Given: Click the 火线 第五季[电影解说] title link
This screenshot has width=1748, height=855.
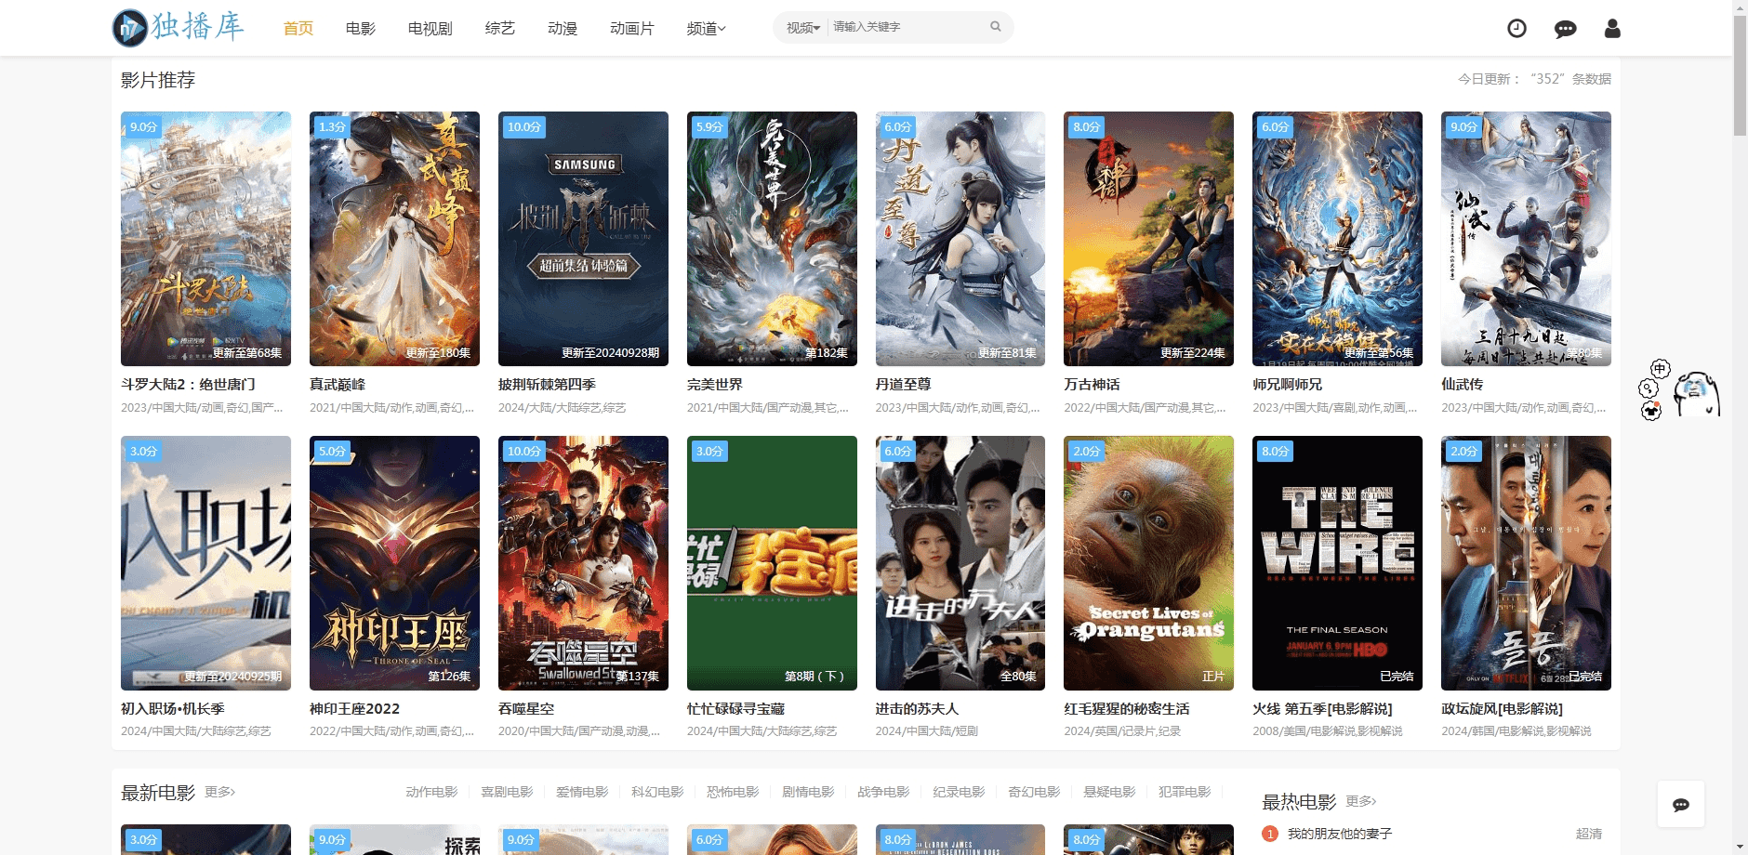Looking at the screenshot, I should click(x=1322, y=708).
